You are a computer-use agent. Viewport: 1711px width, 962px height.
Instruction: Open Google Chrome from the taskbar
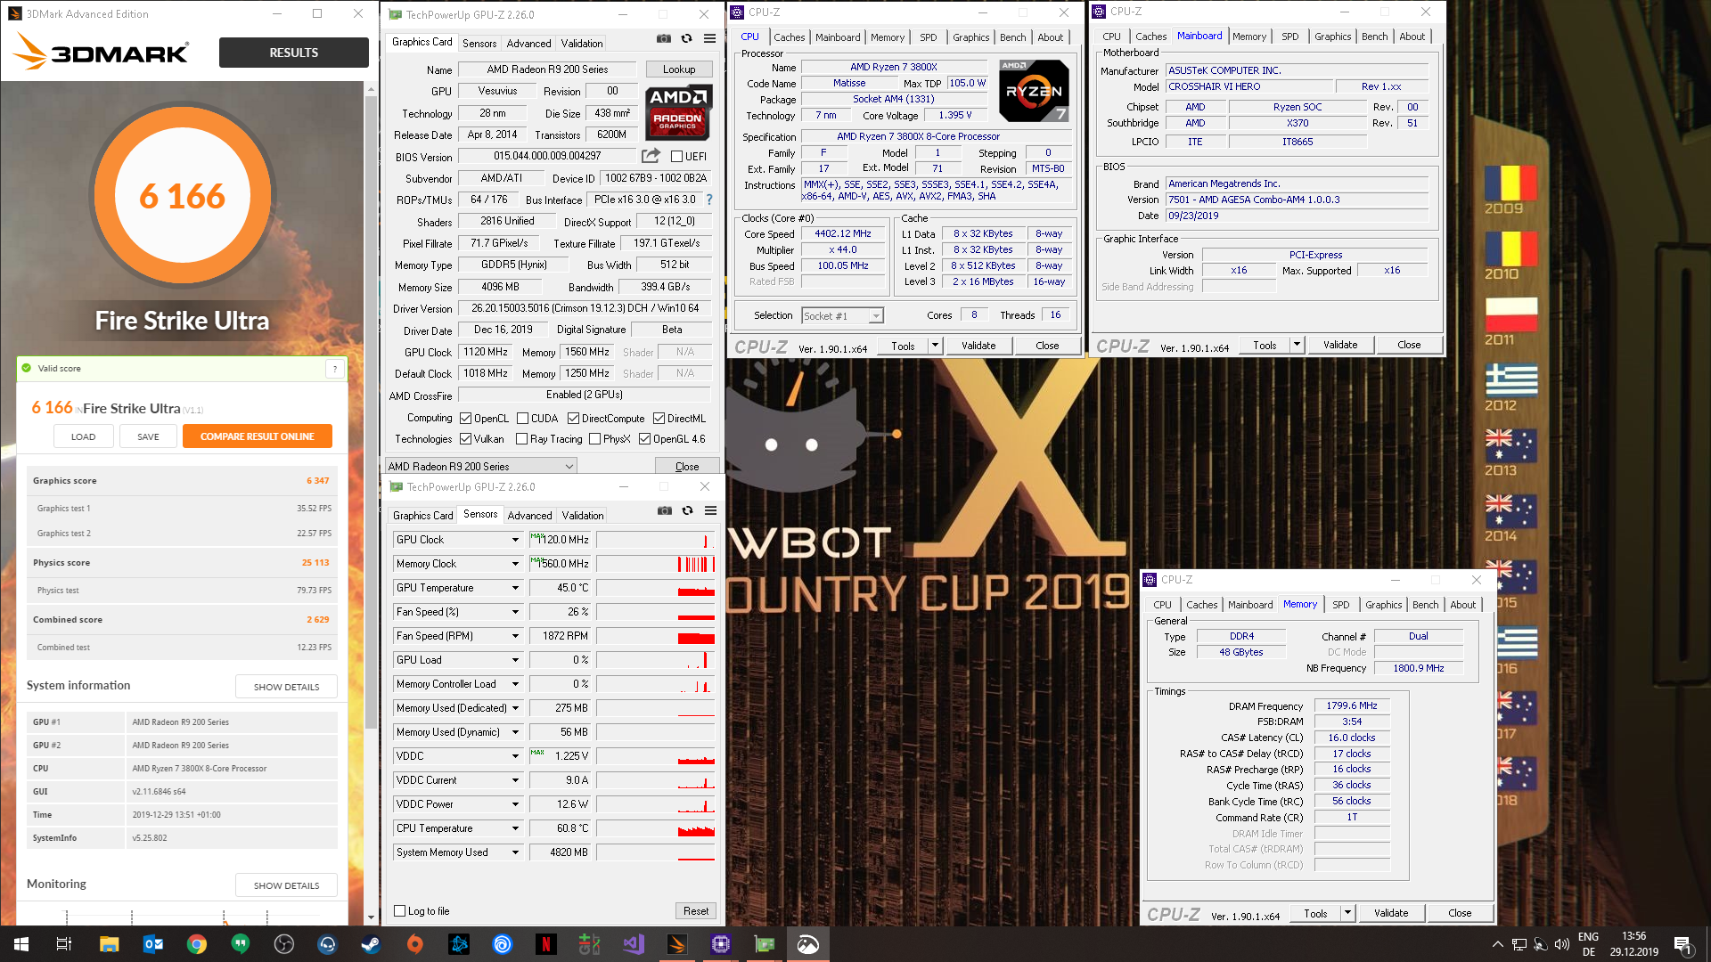pos(197,944)
